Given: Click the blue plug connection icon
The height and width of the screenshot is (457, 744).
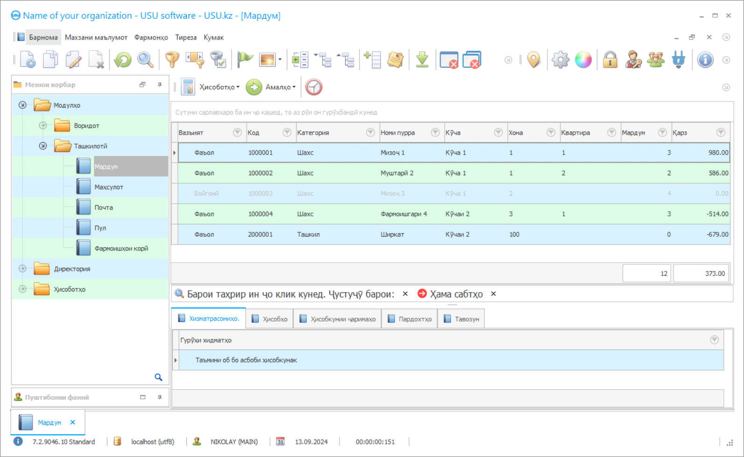Looking at the screenshot, I should (679, 60).
